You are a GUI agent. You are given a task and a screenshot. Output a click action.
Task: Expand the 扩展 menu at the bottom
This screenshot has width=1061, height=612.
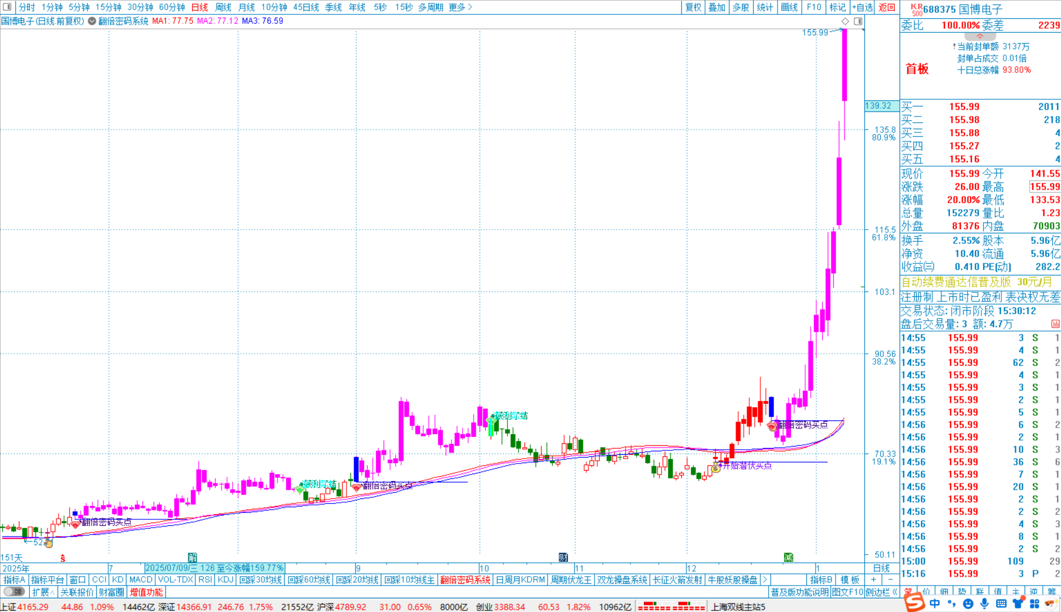43,592
